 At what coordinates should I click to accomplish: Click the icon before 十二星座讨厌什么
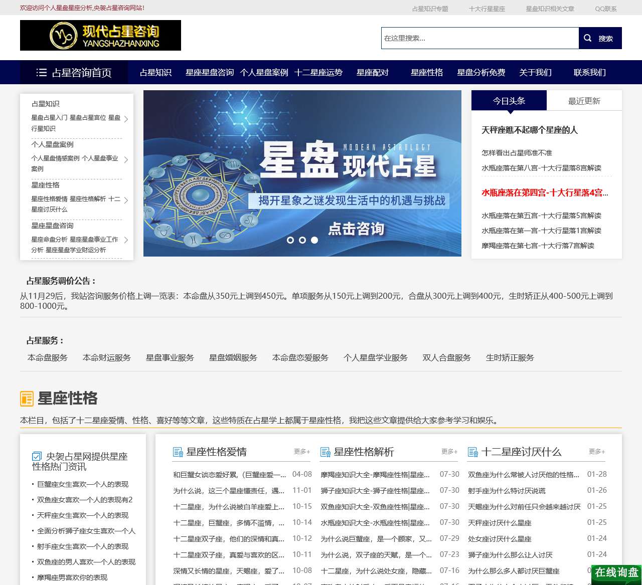(472, 452)
